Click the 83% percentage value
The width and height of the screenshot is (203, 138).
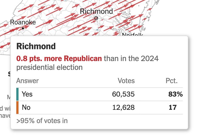pyautogui.click(x=175, y=94)
